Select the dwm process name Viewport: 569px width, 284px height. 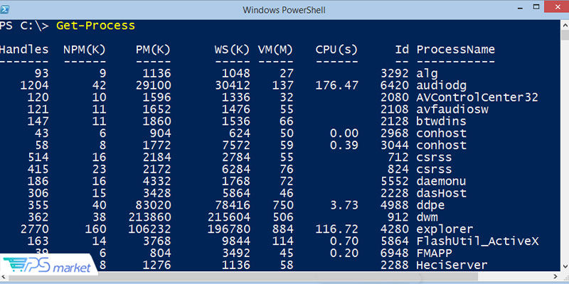point(427,217)
